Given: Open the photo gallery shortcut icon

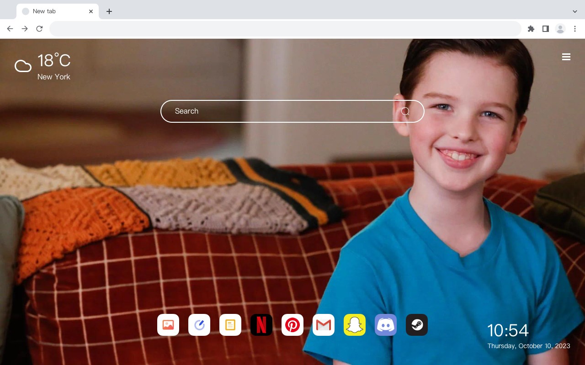Looking at the screenshot, I should pos(168,325).
